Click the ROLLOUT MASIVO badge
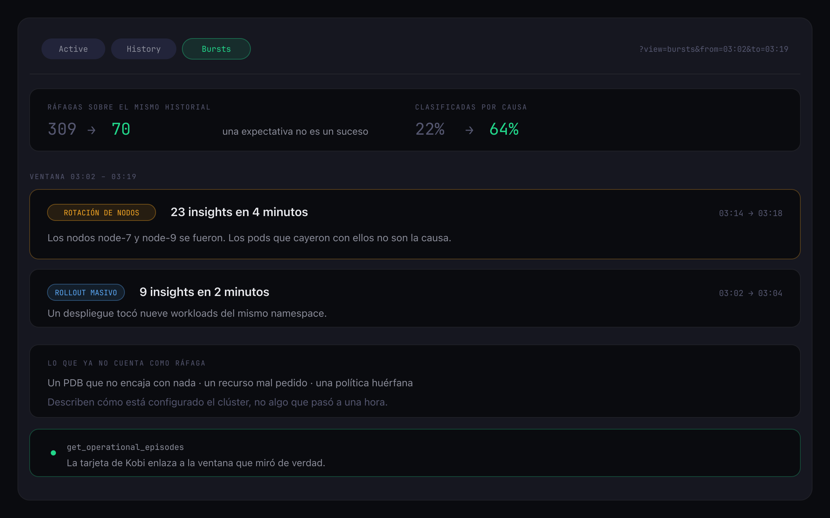Screen dimensions: 830x518 [86, 293]
